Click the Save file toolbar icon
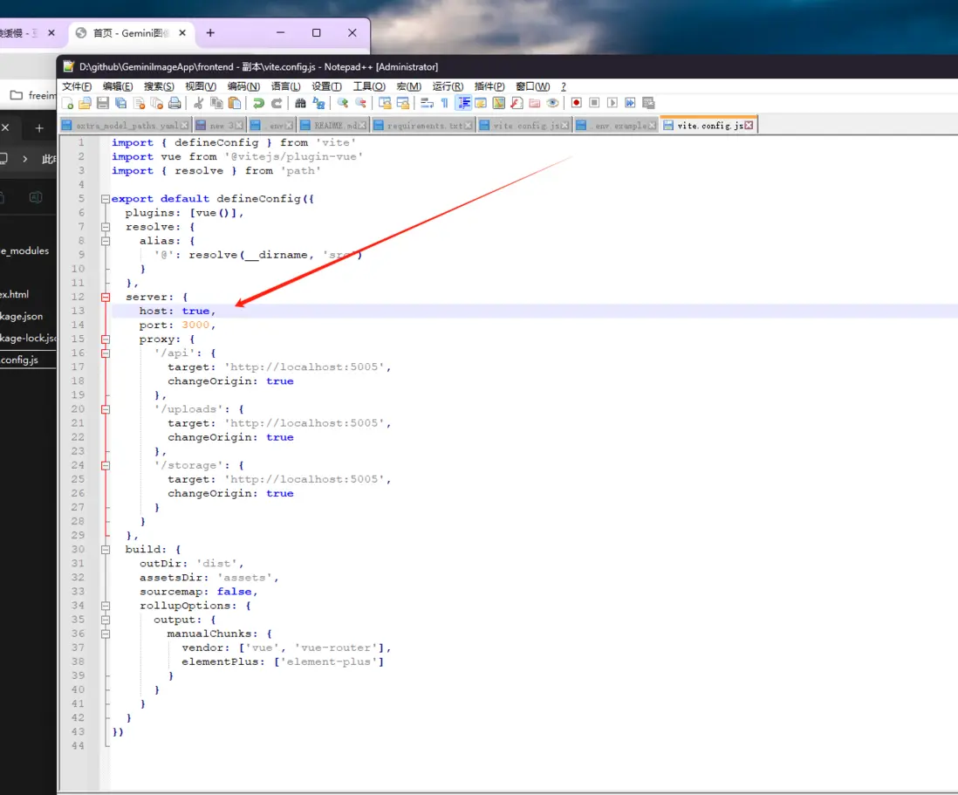Image resolution: width=958 pixels, height=795 pixels. pos(102,103)
